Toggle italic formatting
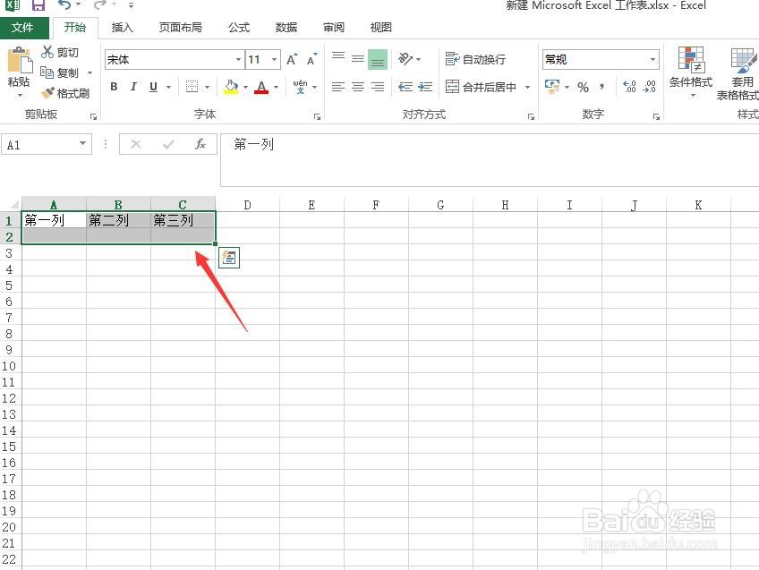Viewport: 759px width, 570px height. (133, 87)
